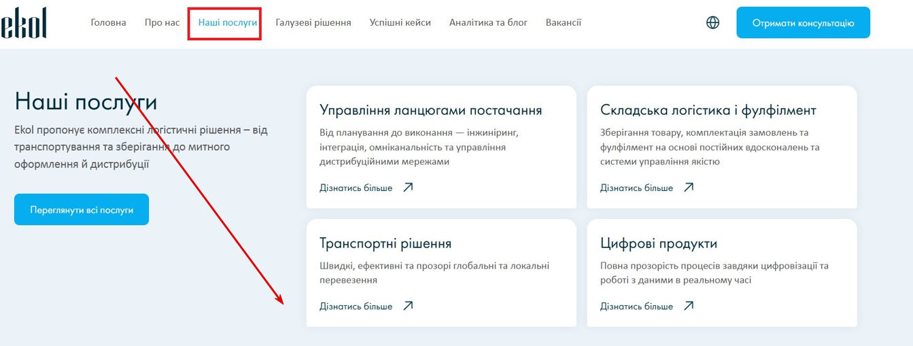Open the globe language selector

(x=712, y=22)
